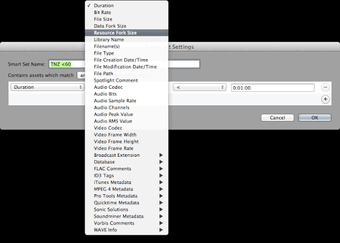Click the Smart Set Name field
Screen dimensions: 340x243
pos(124,64)
